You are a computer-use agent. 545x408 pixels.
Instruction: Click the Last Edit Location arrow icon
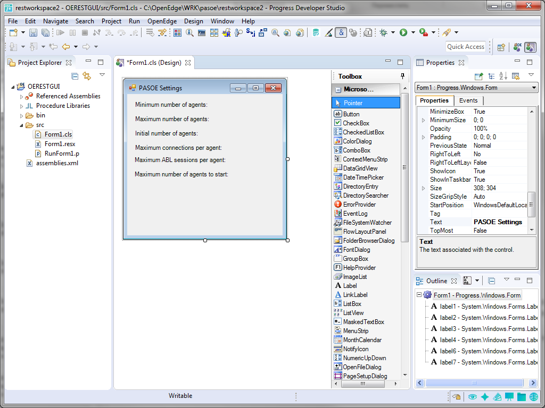pyautogui.click(x=53, y=47)
